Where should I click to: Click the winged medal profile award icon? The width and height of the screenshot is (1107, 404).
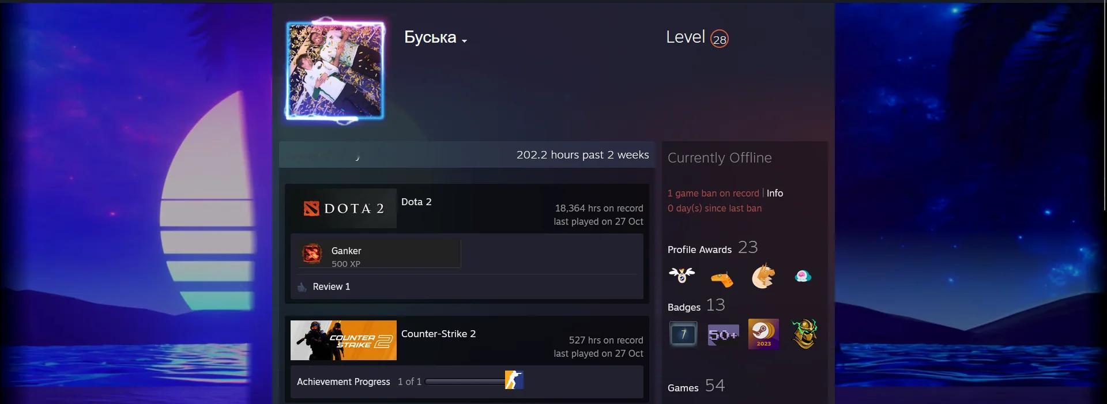coord(682,275)
